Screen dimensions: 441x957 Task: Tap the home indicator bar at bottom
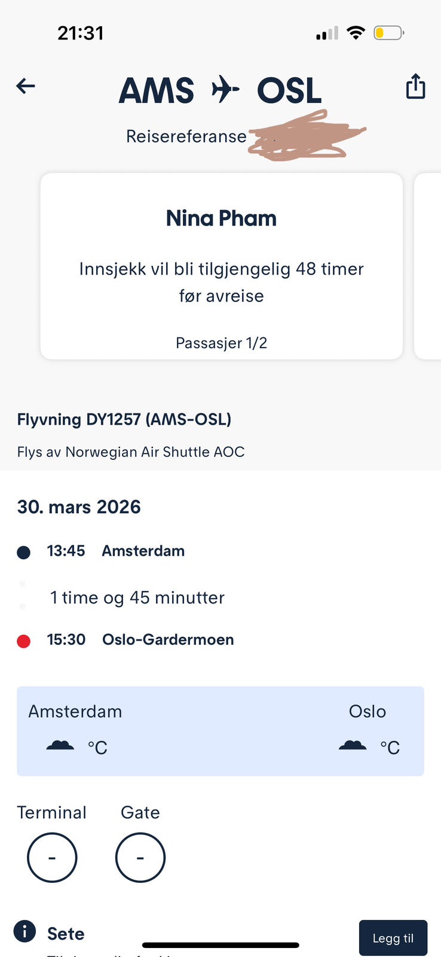click(220, 945)
